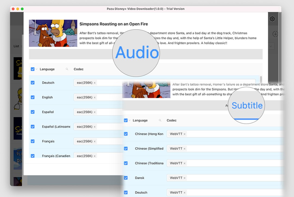The height and width of the screenshot is (197, 294).
Task: Expand arrow beside audio select-all checkbox
Action: click(x=36, y=69)
